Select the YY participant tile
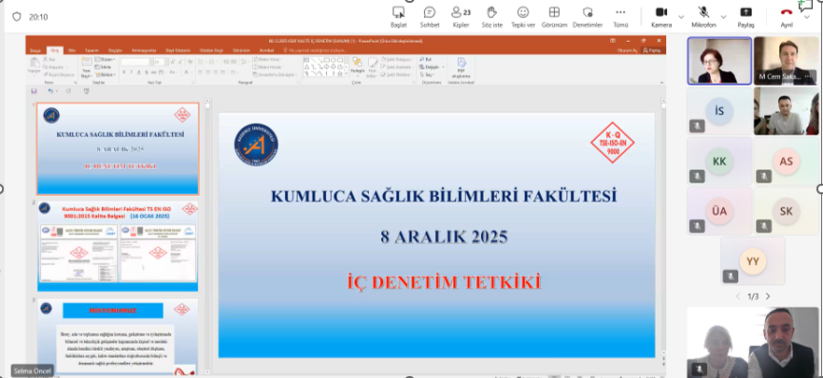823x378 pixels. pos(753,261)
